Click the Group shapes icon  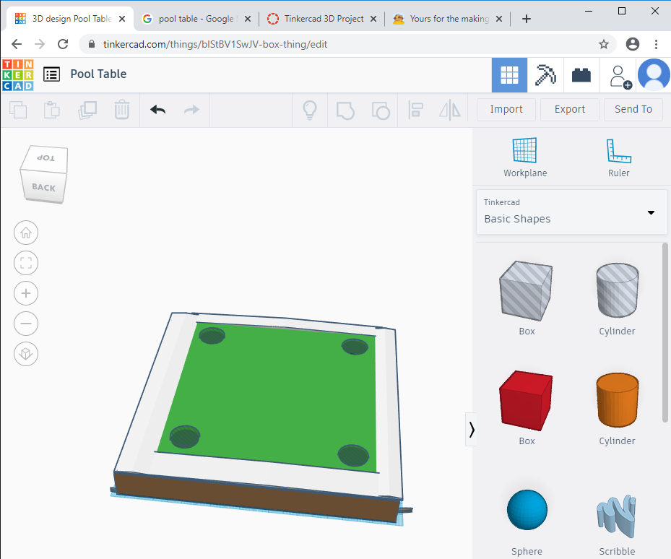pyautogui.click(x=345, y=110)
